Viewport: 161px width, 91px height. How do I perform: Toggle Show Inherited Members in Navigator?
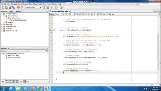[x=3, y=82]
